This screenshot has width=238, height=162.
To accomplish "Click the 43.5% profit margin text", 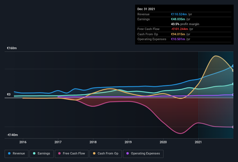I will [185, 24].
